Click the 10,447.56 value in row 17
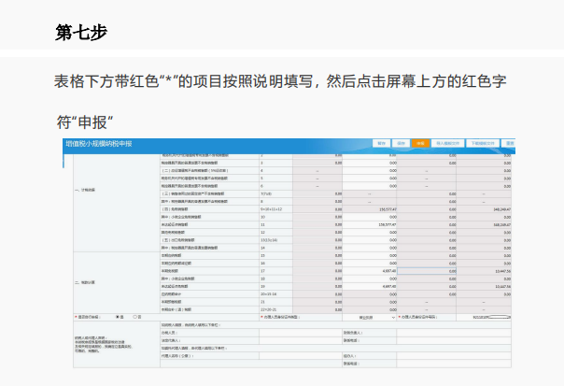This screenshot has width=564, height=386. [503, 271]
